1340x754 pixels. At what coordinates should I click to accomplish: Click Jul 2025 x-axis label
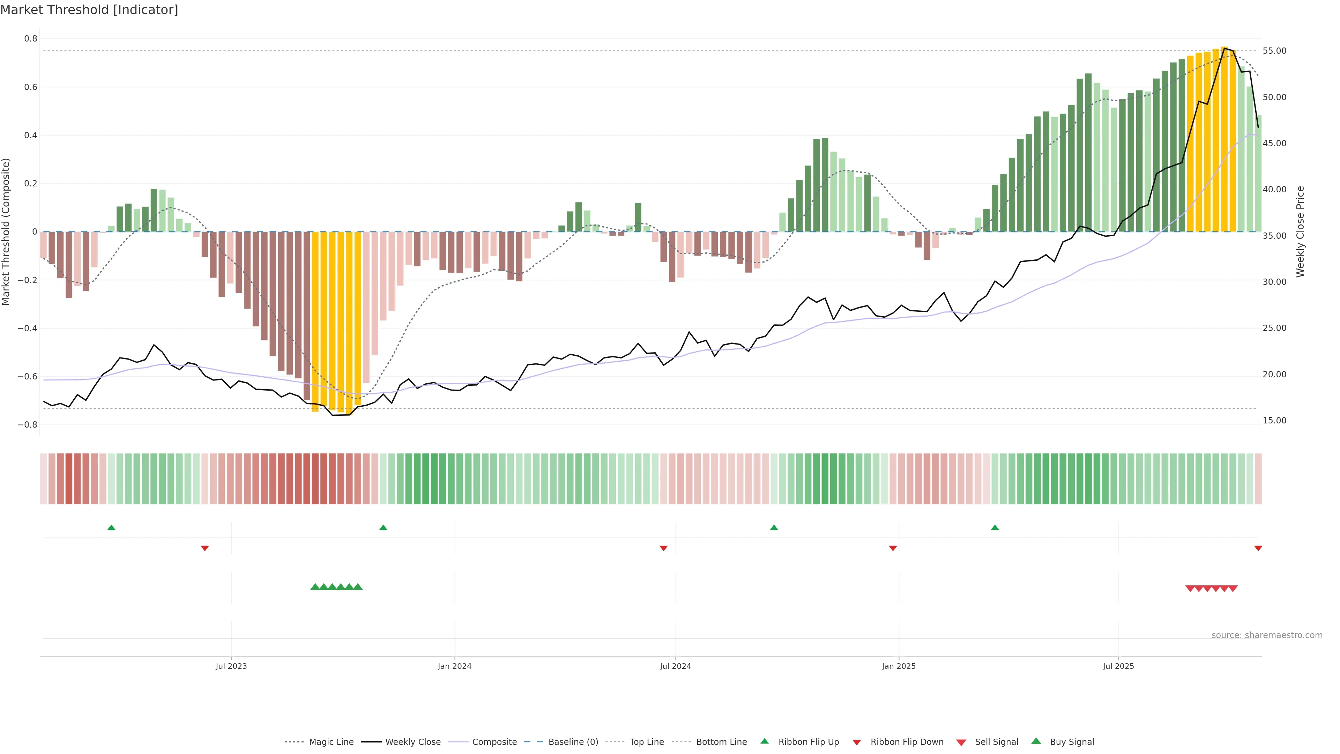pyautogui.click(x=1118, y=666)
